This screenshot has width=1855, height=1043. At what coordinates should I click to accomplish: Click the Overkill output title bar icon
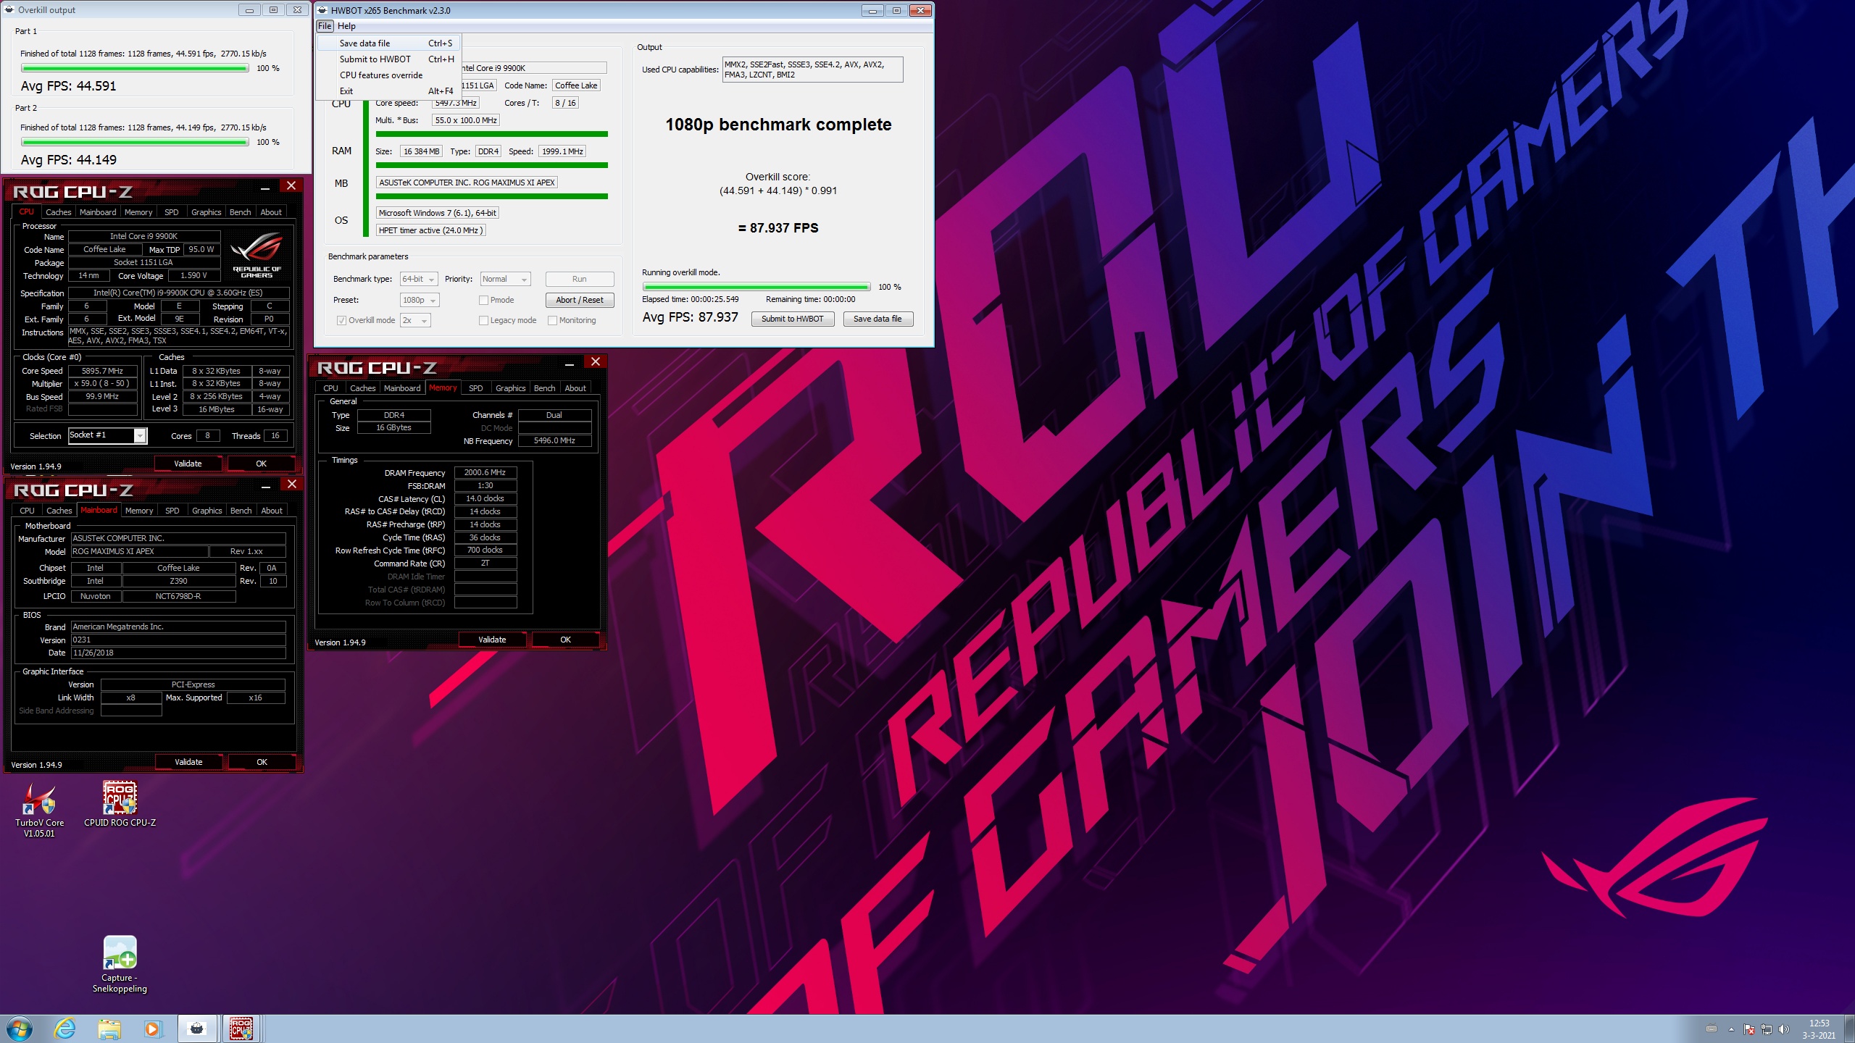tap(9, 10)
